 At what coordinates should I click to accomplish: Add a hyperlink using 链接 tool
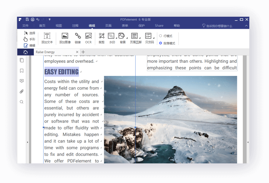(x=78, y=38)
